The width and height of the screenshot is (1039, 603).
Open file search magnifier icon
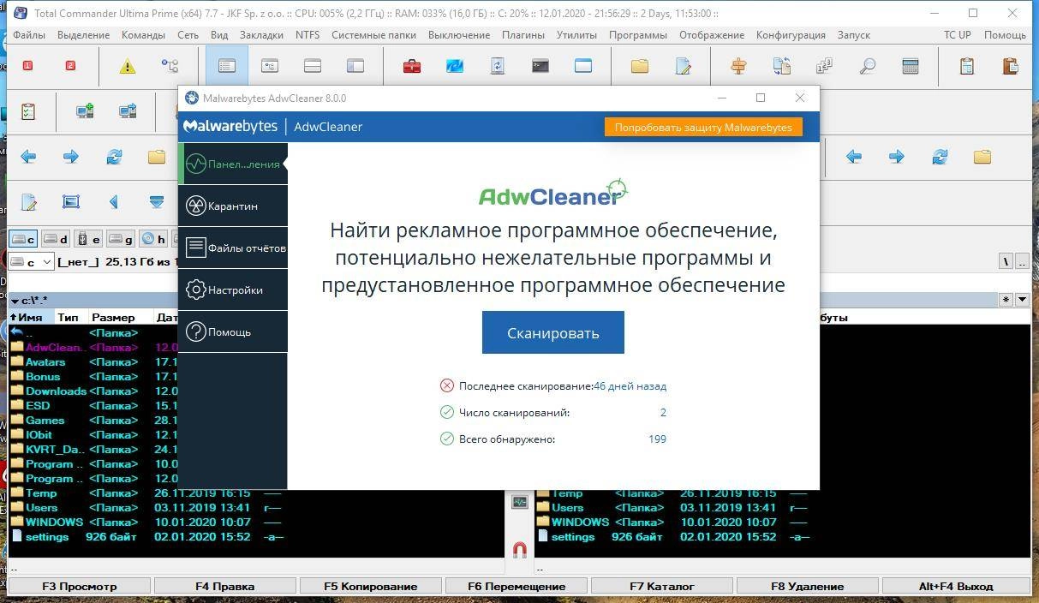click(868, 66)
